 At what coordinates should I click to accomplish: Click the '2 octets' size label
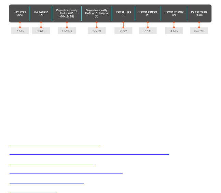point(199,31)
